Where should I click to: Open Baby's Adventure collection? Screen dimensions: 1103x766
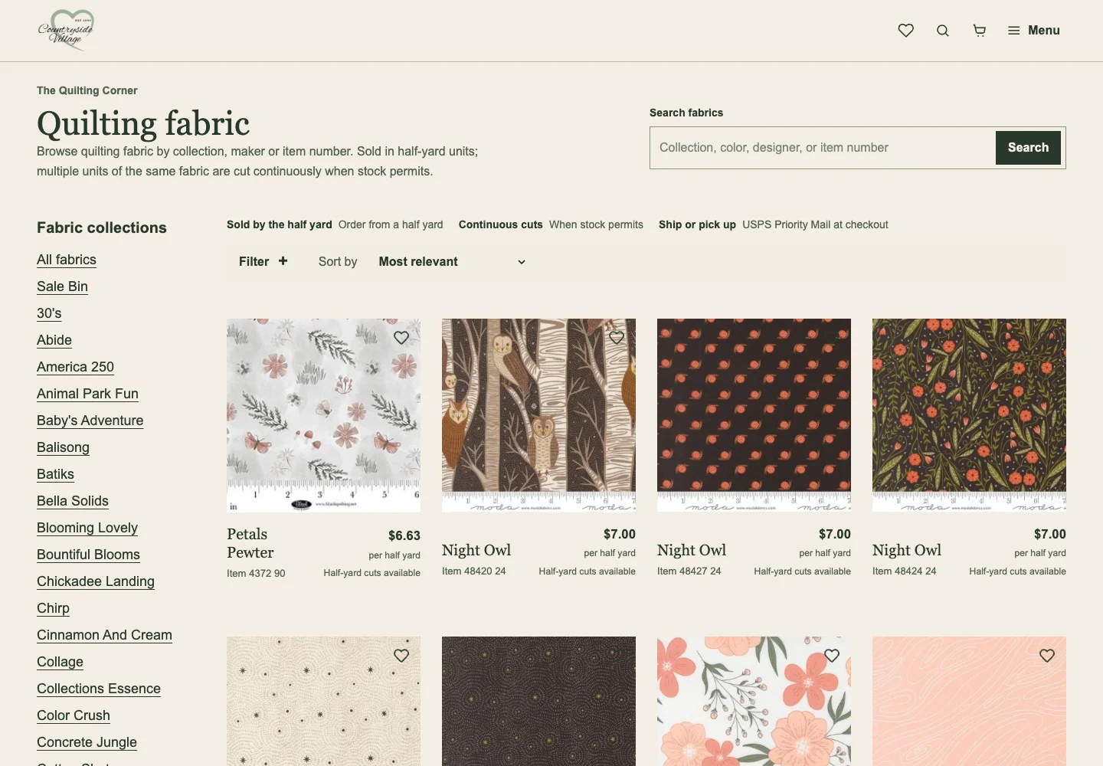click(x=90, y=421)
